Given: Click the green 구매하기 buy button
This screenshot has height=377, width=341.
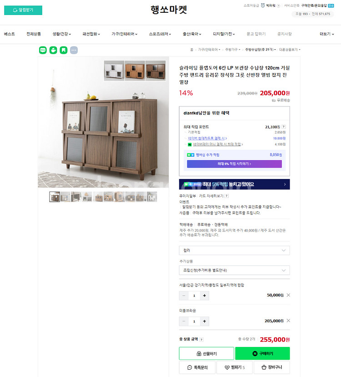Looking at the screenshot, I should point(262,353).
